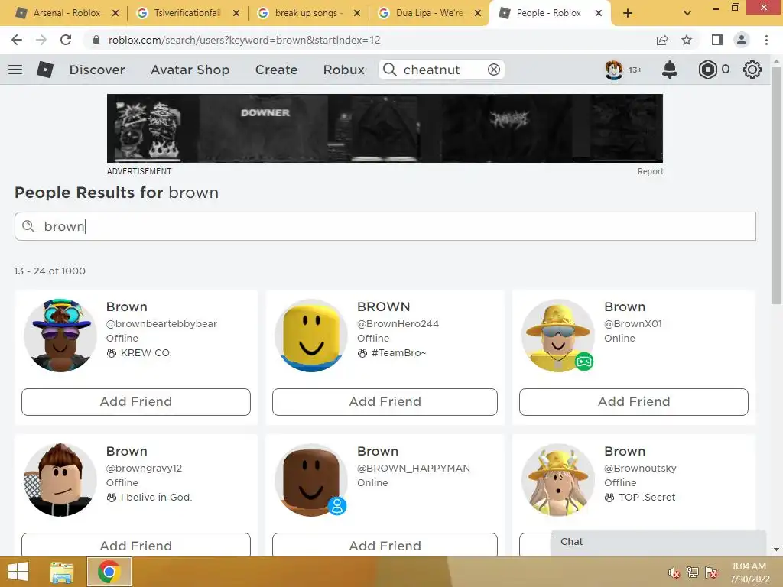Open the Chrome three-dot menu
Screen dimensions: 783x587
[x=766, y=40]
